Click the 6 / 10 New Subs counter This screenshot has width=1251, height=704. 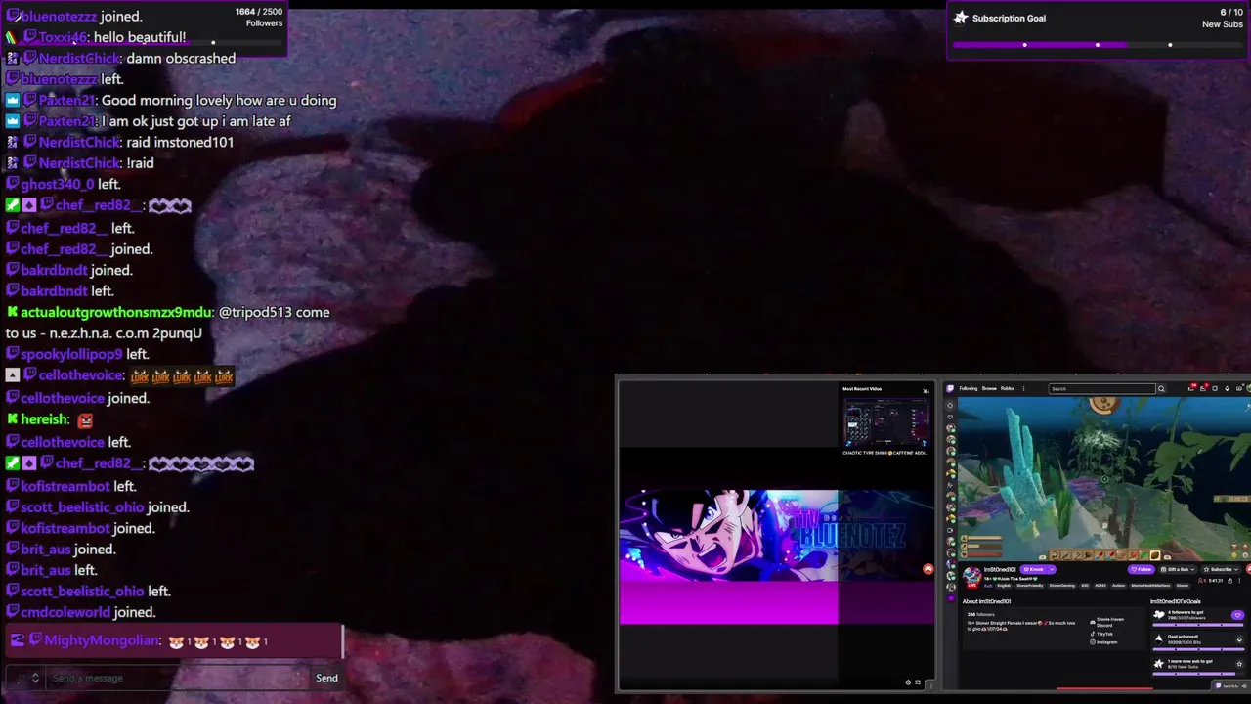tap(1223, 18)
